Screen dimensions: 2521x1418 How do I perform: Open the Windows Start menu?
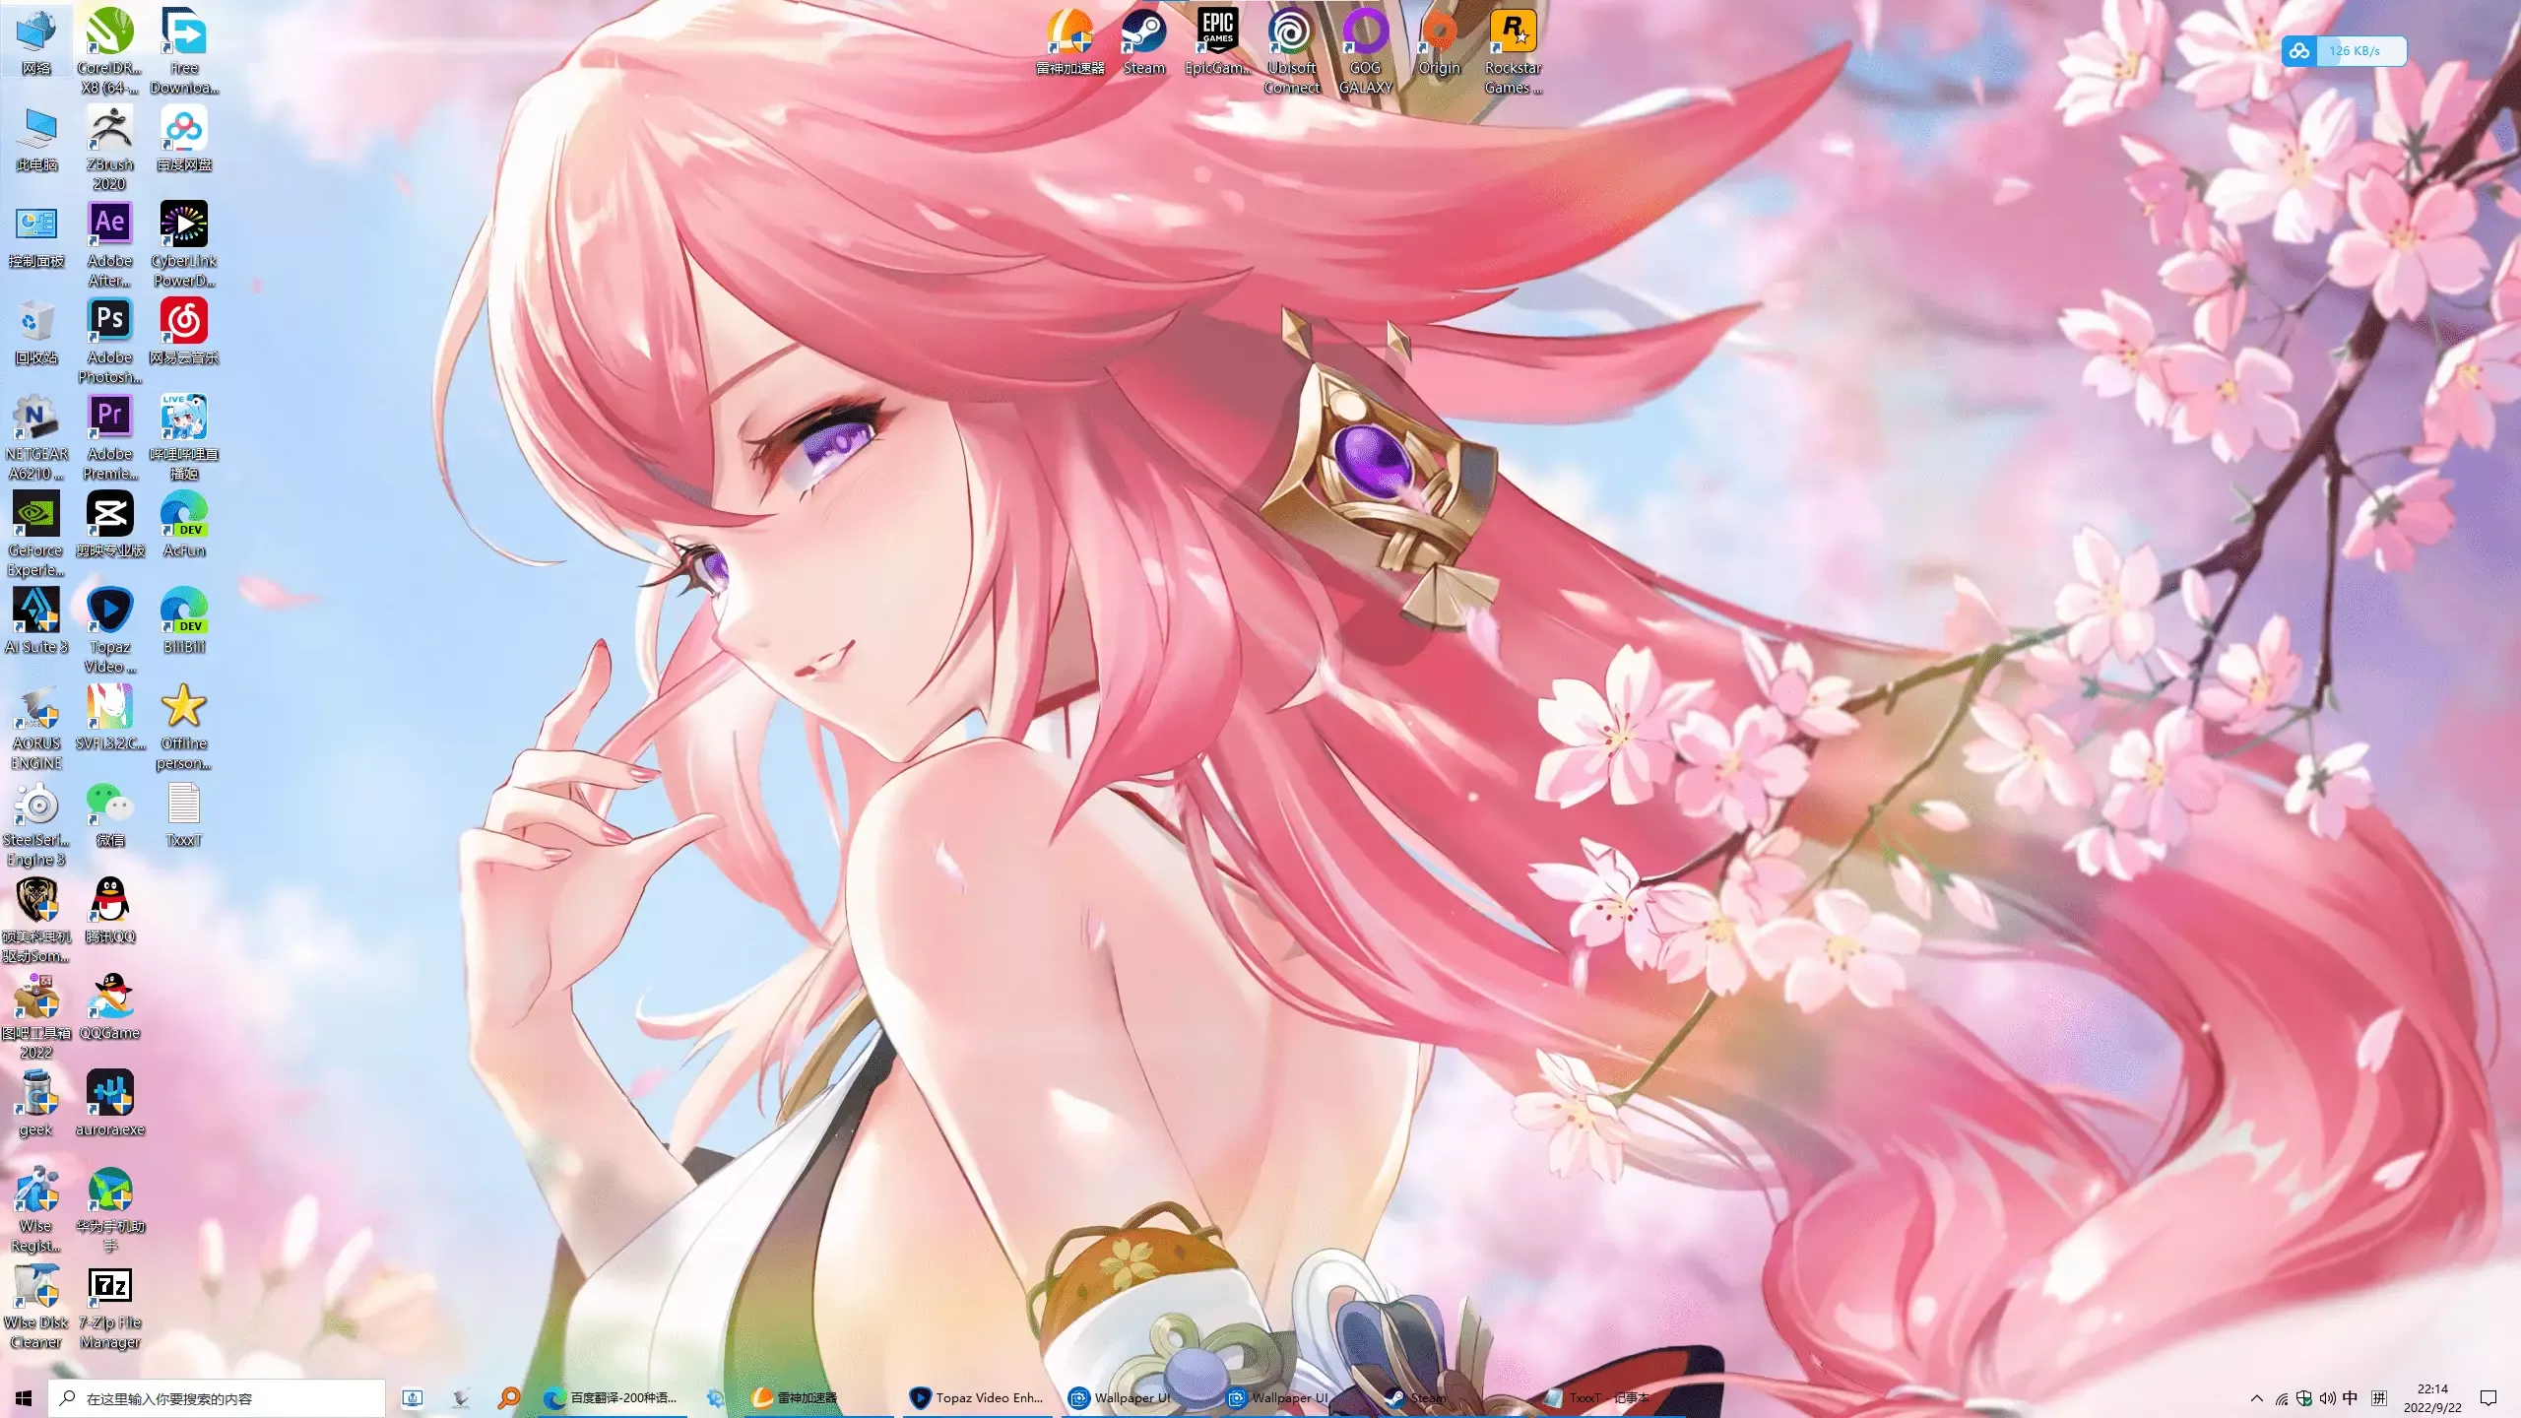24,1397
